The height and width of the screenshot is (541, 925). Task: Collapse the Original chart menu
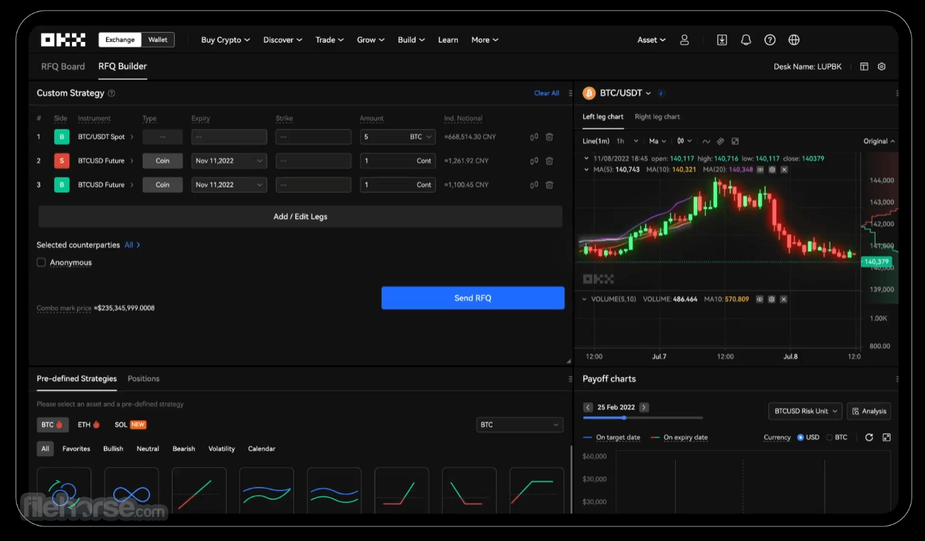[x=879, y=141]
